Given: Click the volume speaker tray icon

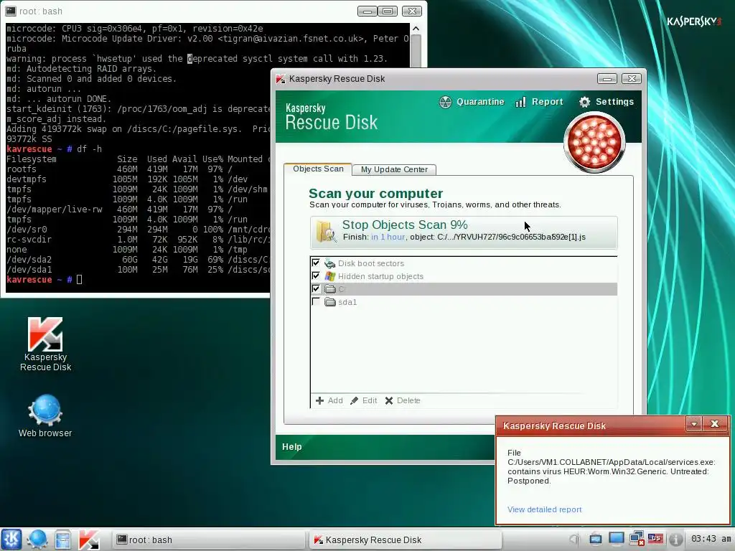Looking at the screenshot, I should coord(574,540).
